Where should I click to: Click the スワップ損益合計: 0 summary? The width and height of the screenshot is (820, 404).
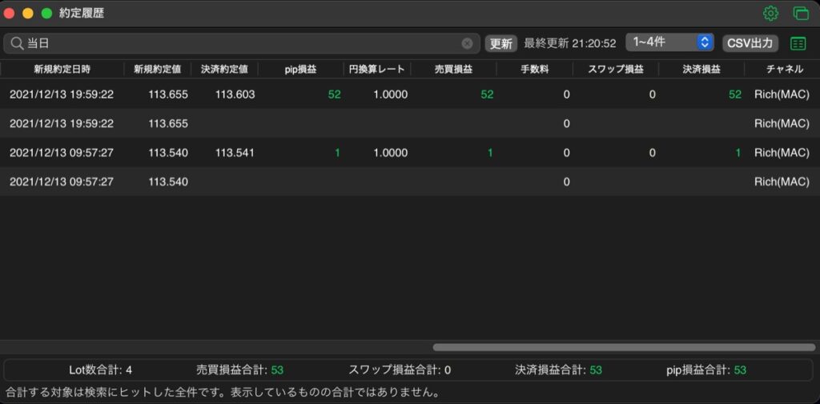(x=400, y=370)
